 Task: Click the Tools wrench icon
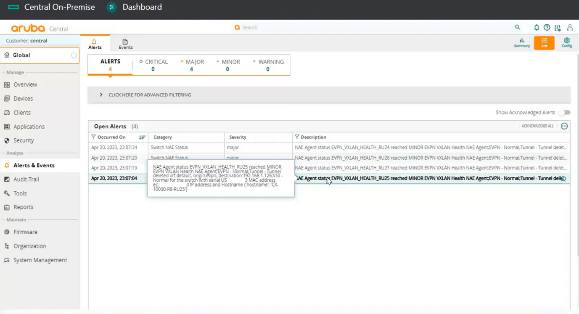(7, 193)
